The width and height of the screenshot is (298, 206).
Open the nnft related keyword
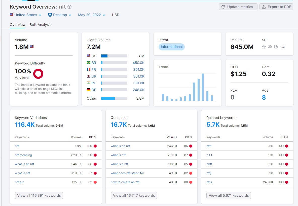coord(209,164)
